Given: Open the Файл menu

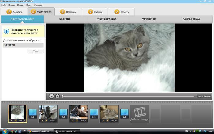Looking at the screenshot, I should point(4,5).
